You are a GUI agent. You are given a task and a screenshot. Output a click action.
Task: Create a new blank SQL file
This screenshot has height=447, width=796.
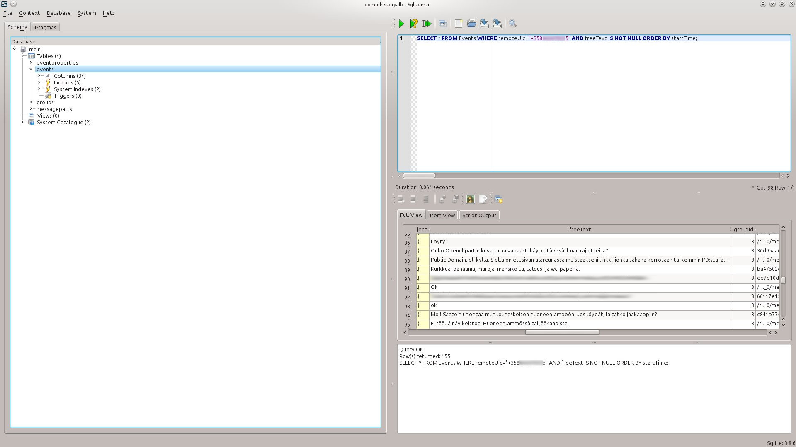pos(458,24)
